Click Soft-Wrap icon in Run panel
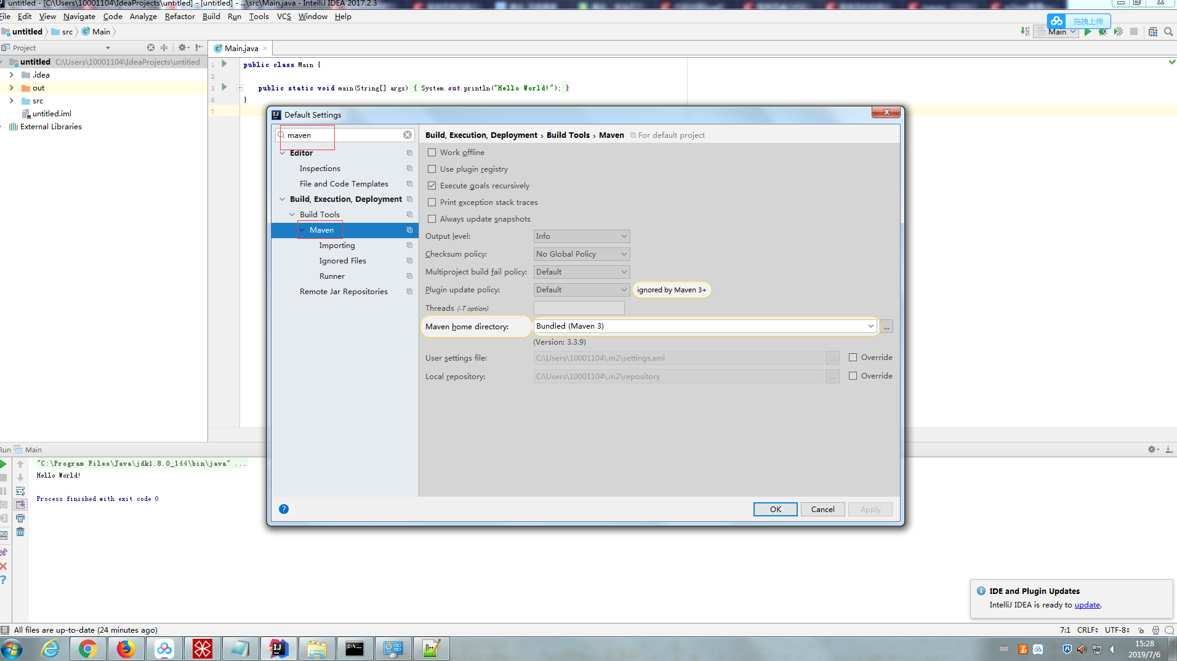Screen dimensions: 1177x661 [x=20, y=491]
